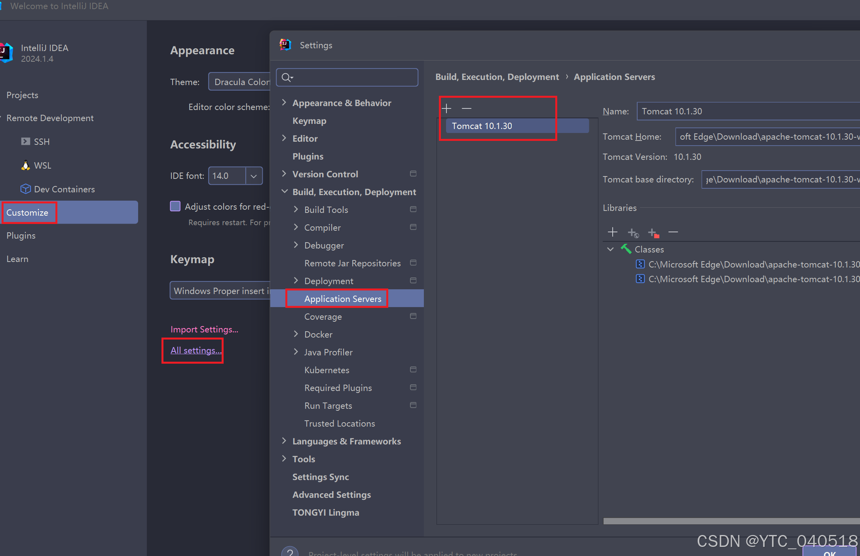Add a library with the Libraries plus icon
The width and height of the screenshot is (860, 556).
click(612, 232)
